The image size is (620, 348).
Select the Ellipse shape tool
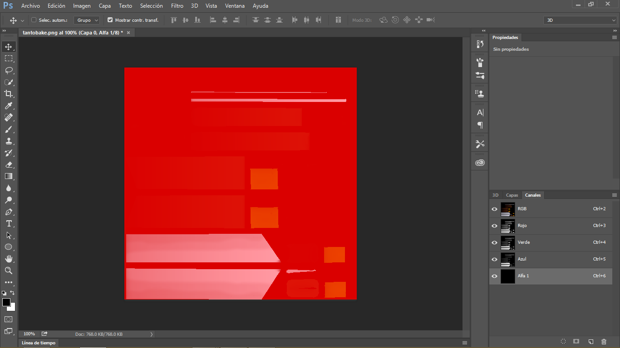pos(9,247)
